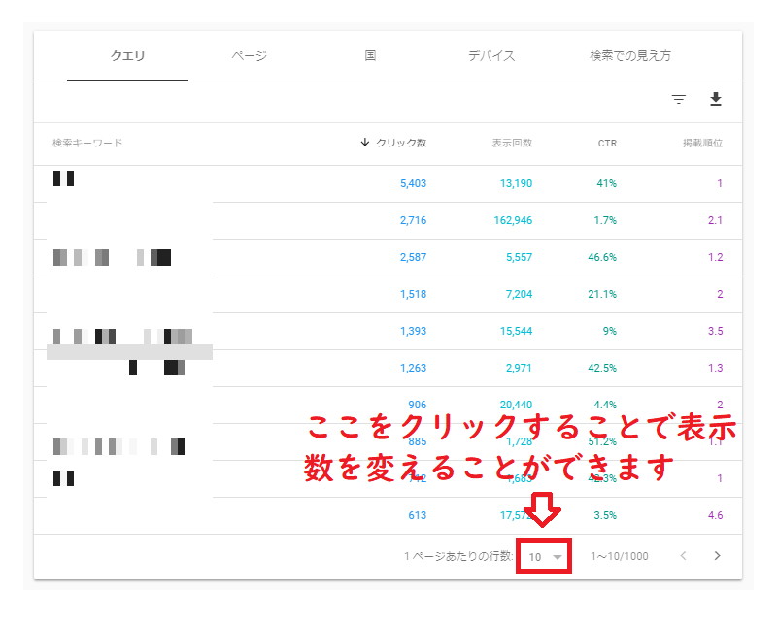Click the 1~10/1000 pagination range text
Image resolution: width=778 pixels, height=617 pixels.
[620, 556]
